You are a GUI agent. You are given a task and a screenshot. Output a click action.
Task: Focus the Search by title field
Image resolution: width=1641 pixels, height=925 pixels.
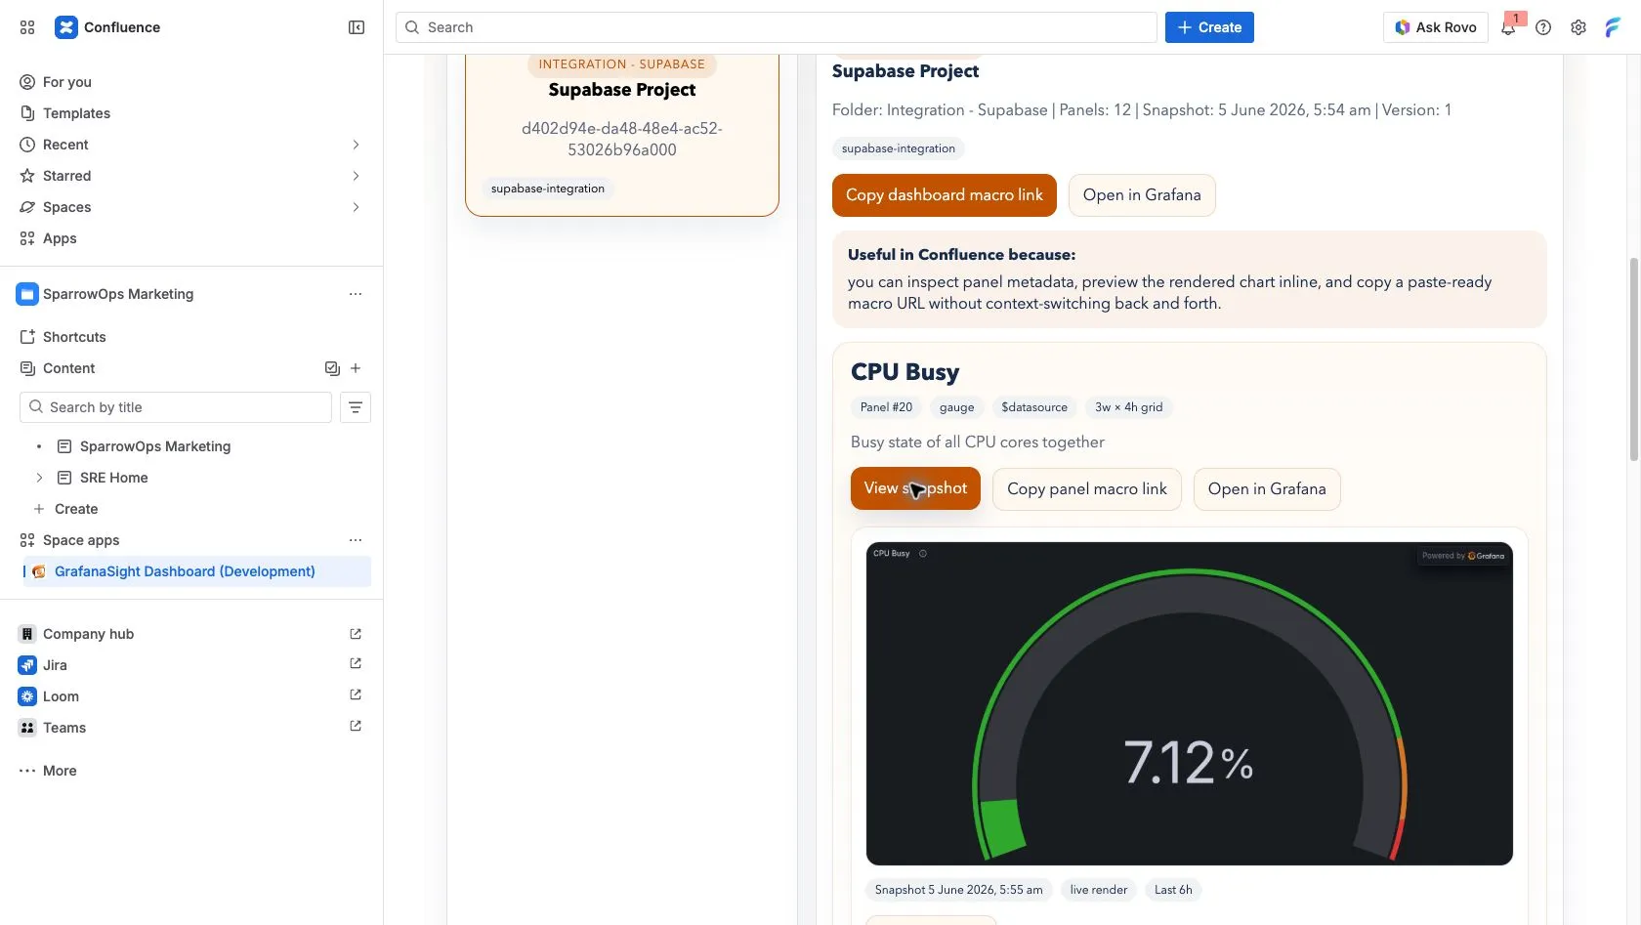tap(176, 407)
